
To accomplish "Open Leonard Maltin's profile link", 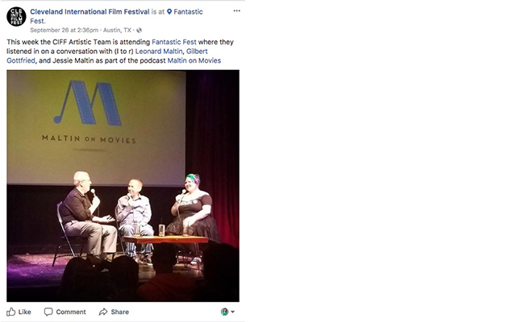I will [x=159, y=52].
